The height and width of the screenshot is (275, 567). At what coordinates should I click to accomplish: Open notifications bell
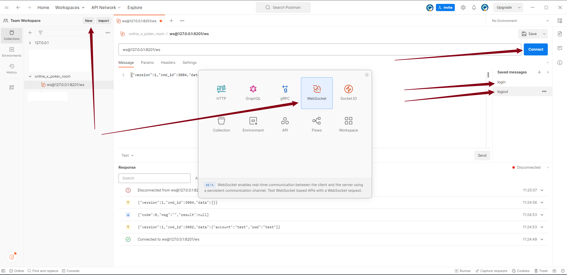[x=474, y=7]
